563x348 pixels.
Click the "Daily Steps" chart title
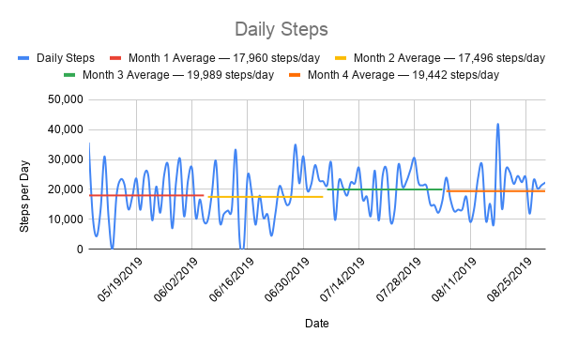click(x=281, y=29)
